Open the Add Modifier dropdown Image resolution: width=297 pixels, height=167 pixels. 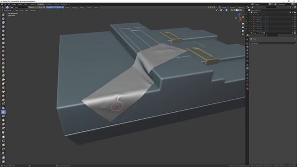point(273,43)
